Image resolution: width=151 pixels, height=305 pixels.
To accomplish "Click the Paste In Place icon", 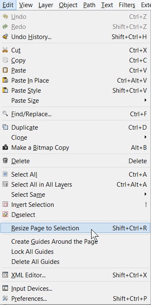I will coord(5,80).
